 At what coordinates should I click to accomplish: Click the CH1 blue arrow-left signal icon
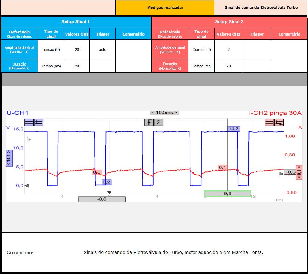point(39,122)
